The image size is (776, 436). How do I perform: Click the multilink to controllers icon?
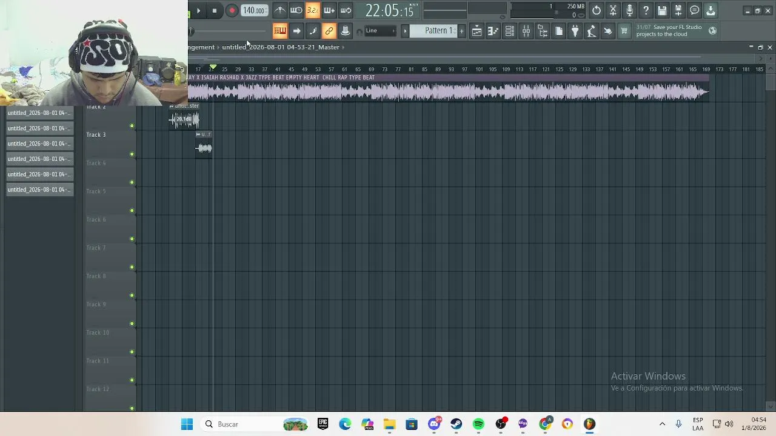[346, 31]
